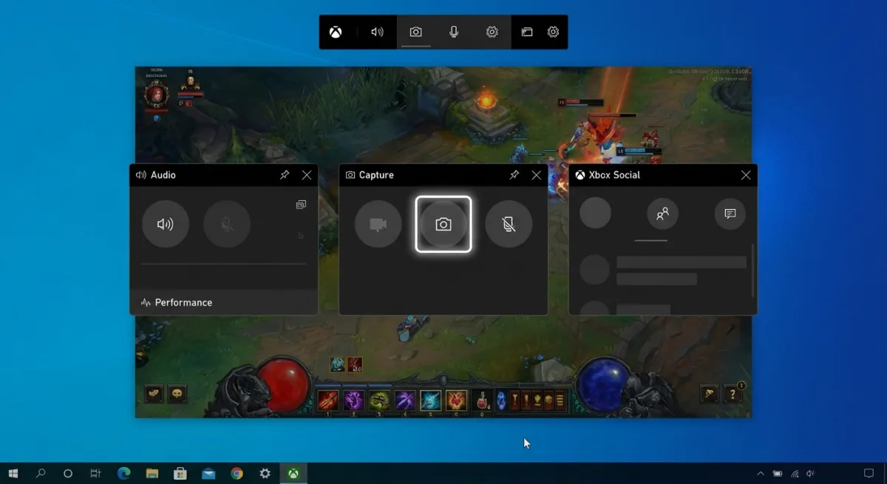This screenshot has width=887, height=484.
Task: Click the small window icon in the Audio panel corner
Action: point(301,205)
